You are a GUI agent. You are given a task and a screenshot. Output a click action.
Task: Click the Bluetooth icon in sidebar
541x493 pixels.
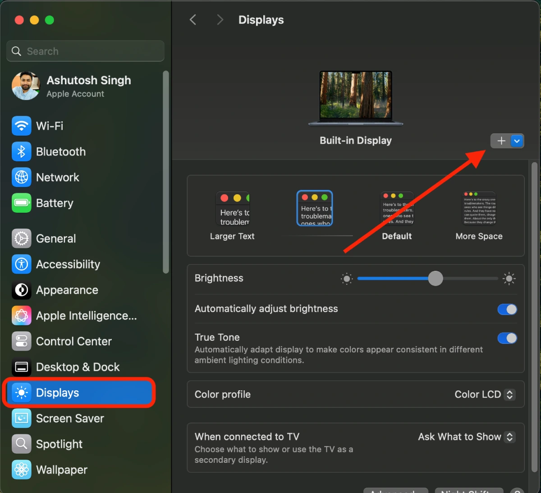pyautogui.click(x=22, y=151)
